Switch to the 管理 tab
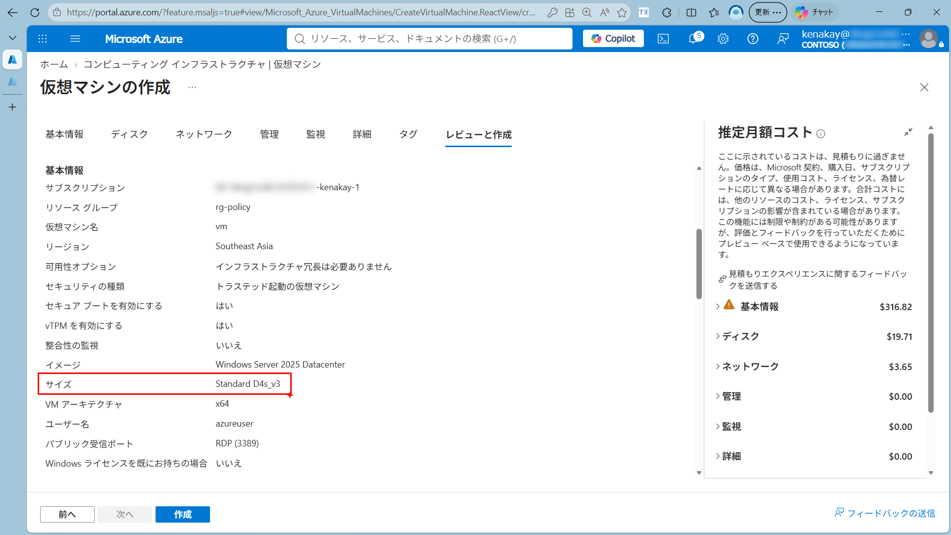 [269, 134]
